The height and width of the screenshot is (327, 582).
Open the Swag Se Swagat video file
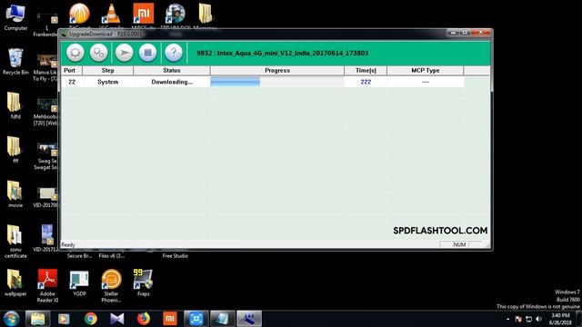click(x=46, y=156)
